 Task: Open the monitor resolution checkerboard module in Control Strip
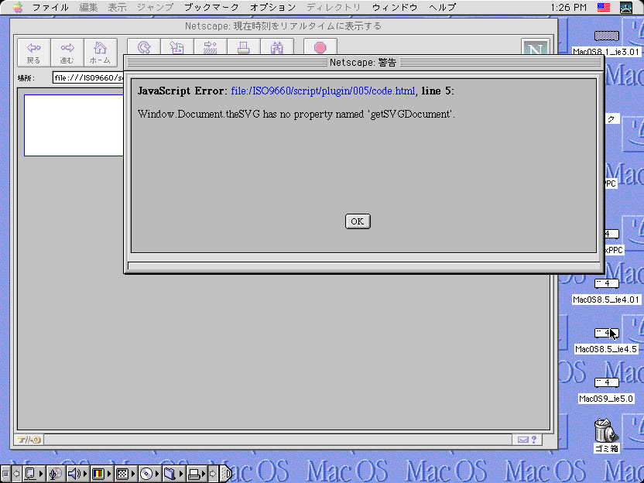click(x=125, y=474)
